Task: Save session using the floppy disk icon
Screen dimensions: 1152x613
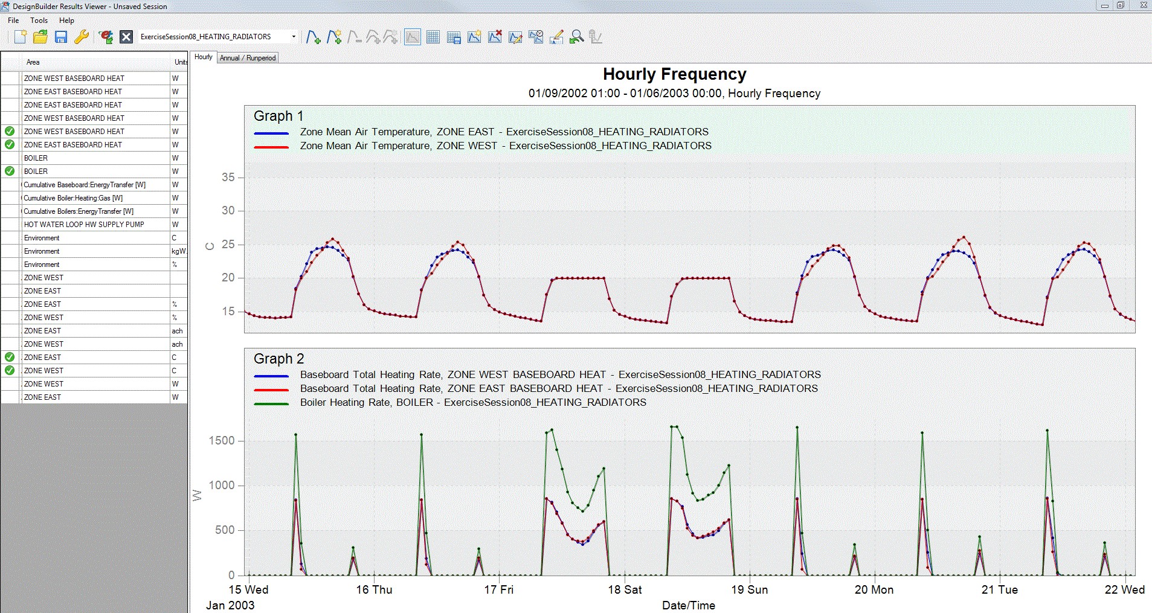Action: point(61,37)
